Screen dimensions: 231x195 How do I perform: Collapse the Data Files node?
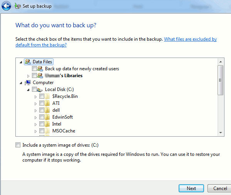point(21,62)
